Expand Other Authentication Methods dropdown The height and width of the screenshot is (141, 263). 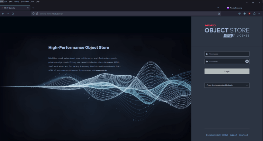click(227, 85)
